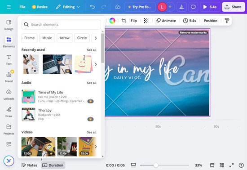Screen dimensions: 247x170
Task: Select the Therapy audio track
Action: pyautogui.click(x=57, y=115)
